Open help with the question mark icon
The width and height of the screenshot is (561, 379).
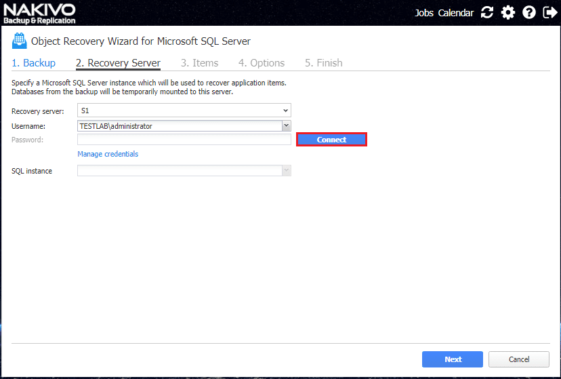coord(529,13)
